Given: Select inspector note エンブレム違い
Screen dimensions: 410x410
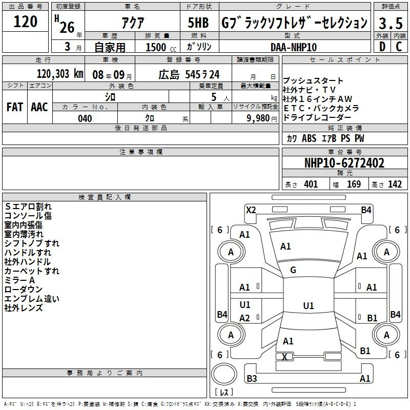Looking at the screenshot, I should [32, 299].
